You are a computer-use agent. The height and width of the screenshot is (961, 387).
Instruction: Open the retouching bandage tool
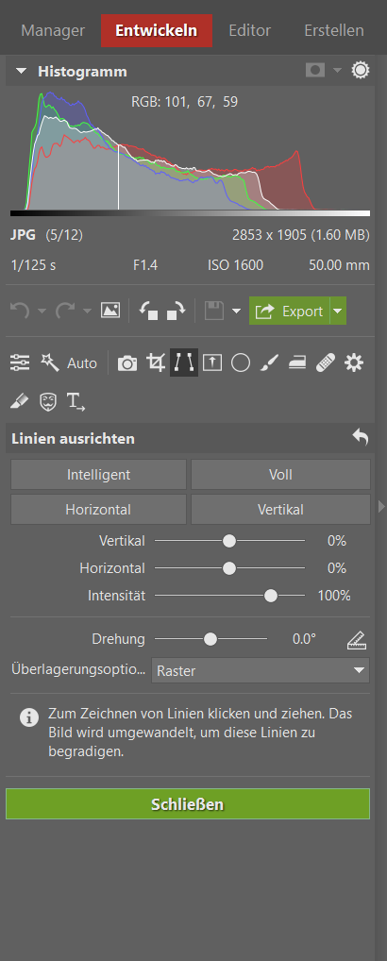[325, 362]
